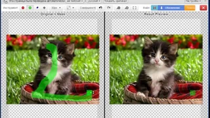
Task: Open the brush size dropdown
Action: coord(56,8)
